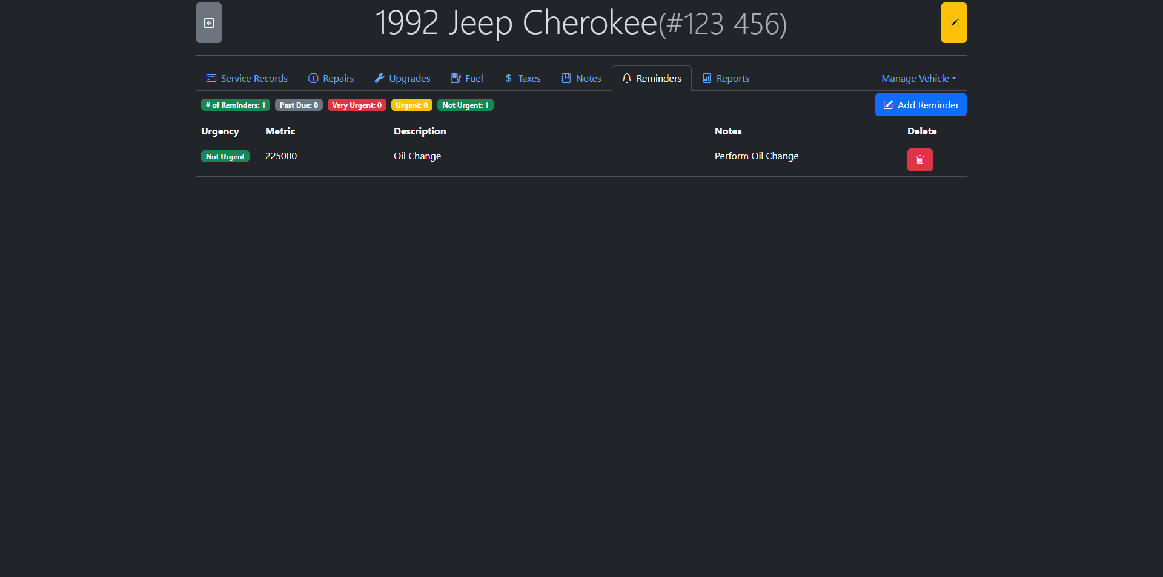Click the Not Urgent: 1 summary badge

[465, 105]
